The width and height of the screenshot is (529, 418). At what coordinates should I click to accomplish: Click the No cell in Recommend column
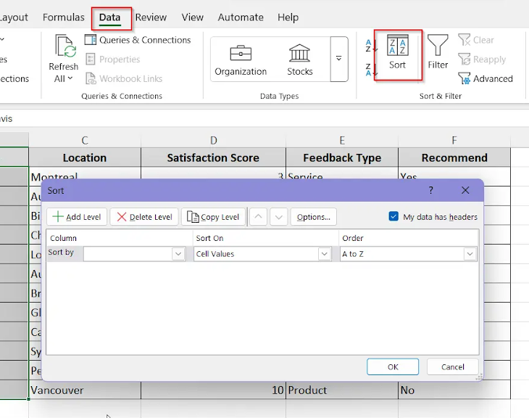(x=454, y=390)
